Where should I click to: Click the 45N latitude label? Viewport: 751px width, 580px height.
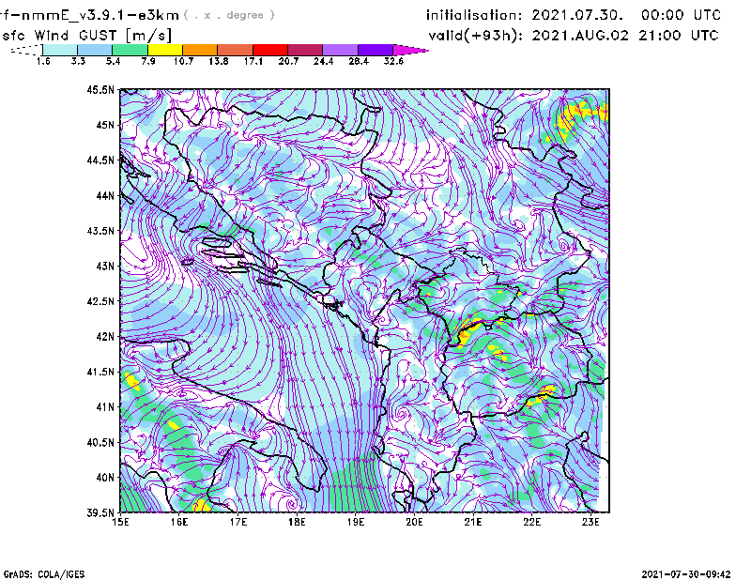[x=105, y=125]
